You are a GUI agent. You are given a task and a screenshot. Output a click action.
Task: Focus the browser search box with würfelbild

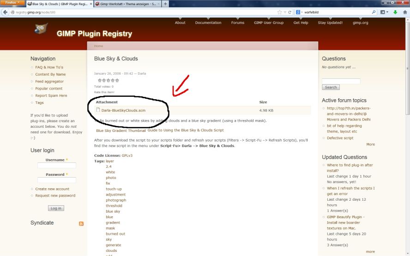338,12
